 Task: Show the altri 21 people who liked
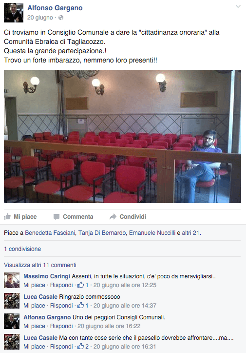pos(190,233)
